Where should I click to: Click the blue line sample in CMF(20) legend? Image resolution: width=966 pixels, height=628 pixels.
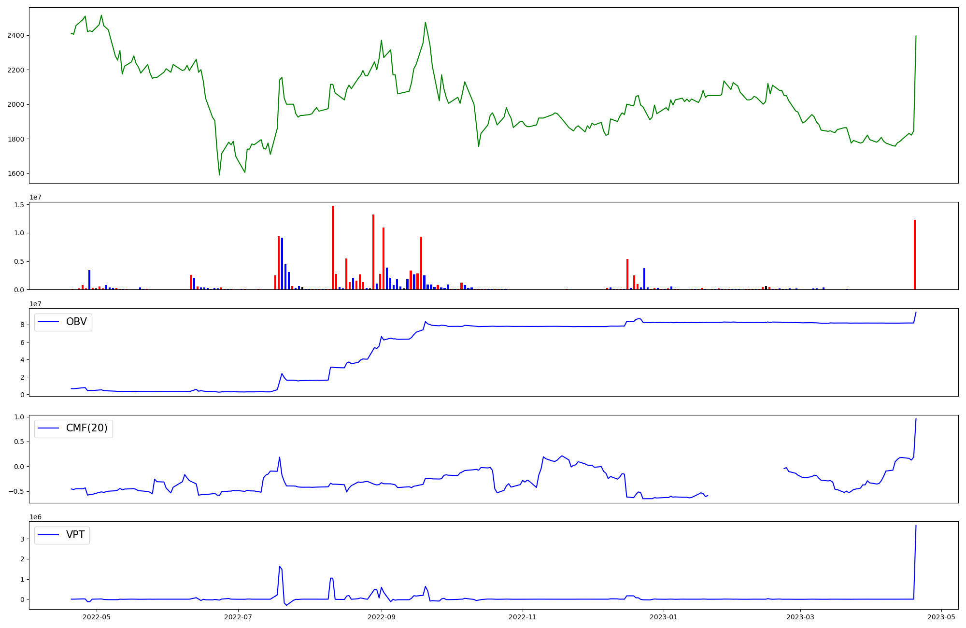pos(48,428)
